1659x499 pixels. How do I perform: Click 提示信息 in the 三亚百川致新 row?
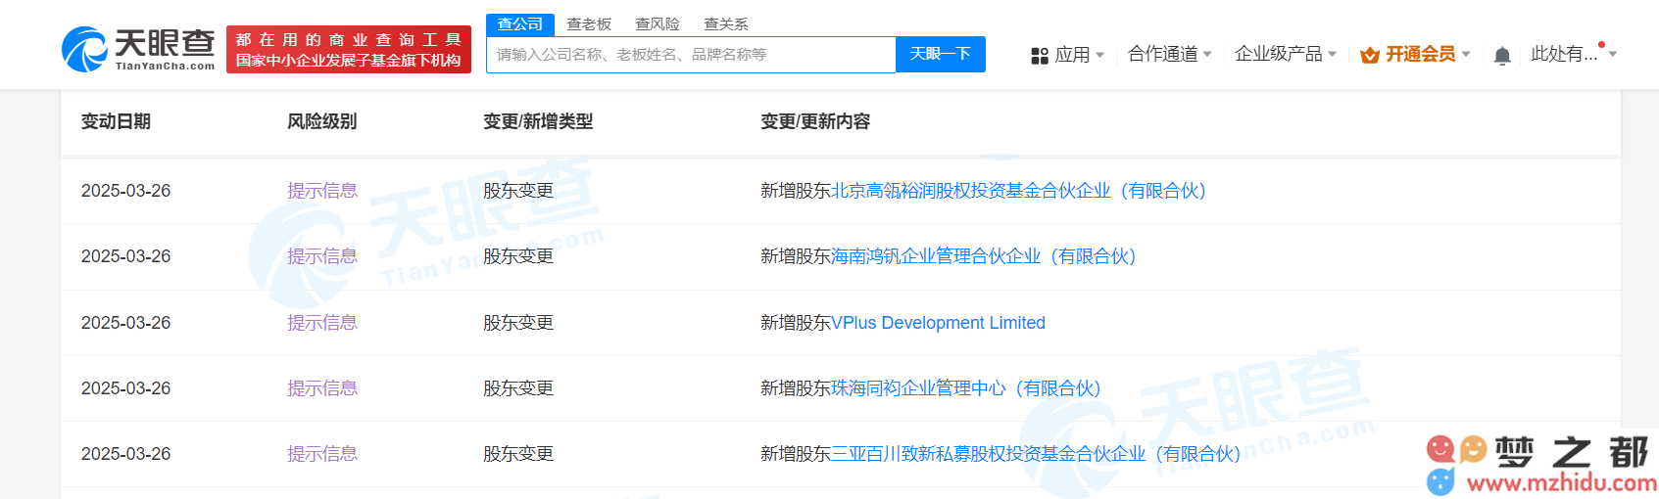(321, 454)
